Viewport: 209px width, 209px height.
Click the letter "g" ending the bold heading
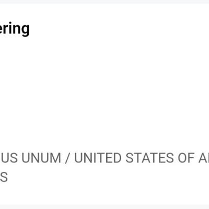[26, 30]
